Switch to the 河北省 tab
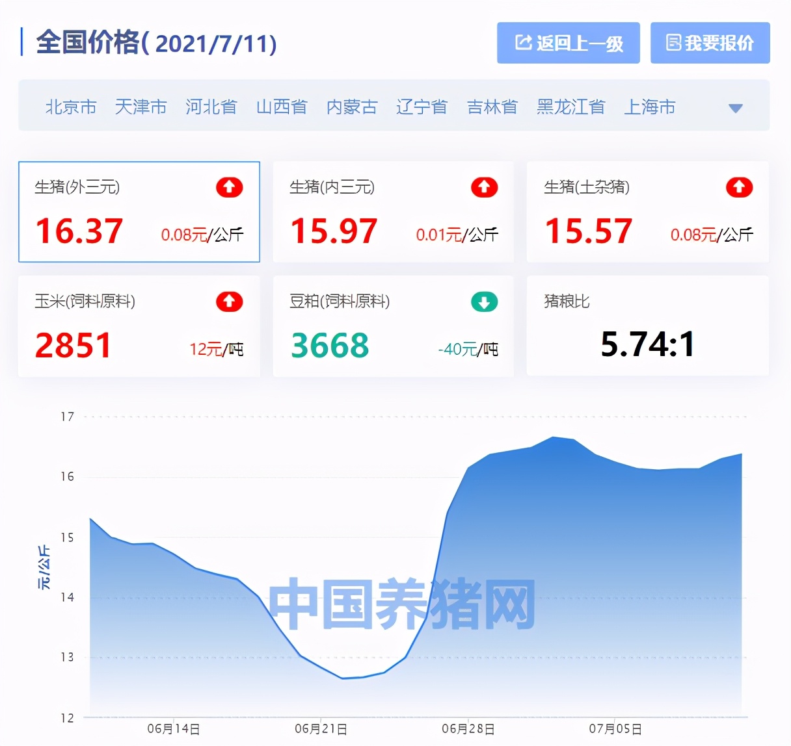 click(x=211, y=107)
